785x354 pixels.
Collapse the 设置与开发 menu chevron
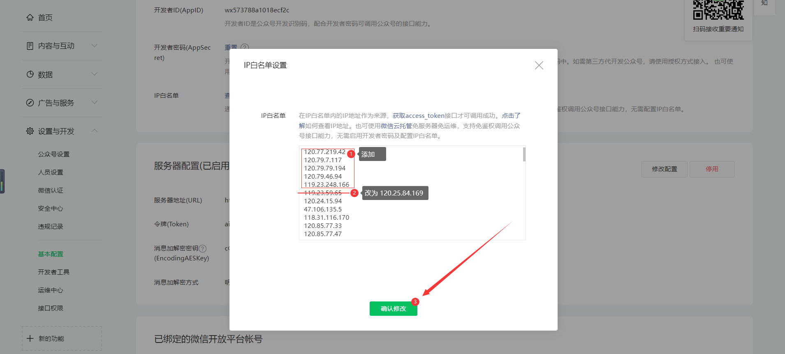tap(95, 131)
